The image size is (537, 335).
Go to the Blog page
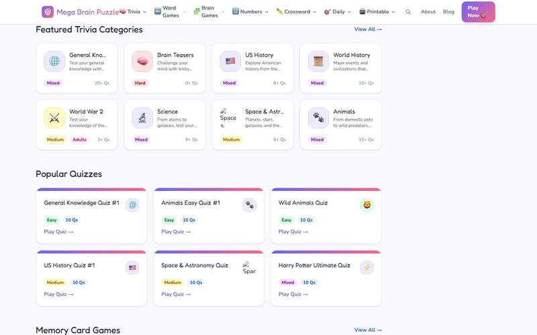point(448,11)
